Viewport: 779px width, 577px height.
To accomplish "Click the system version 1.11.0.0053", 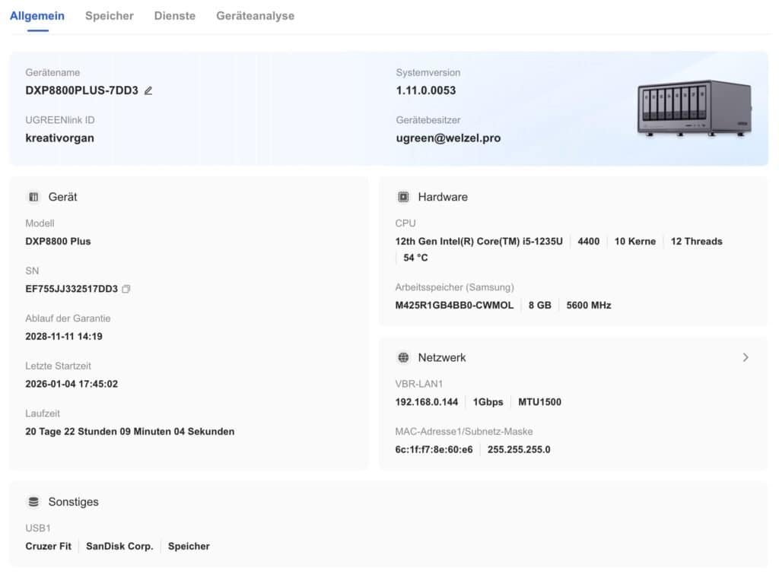I will click(426, 90).
